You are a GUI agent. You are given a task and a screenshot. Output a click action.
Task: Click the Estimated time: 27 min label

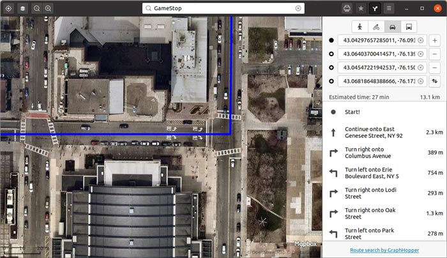(x=359, y=97)
